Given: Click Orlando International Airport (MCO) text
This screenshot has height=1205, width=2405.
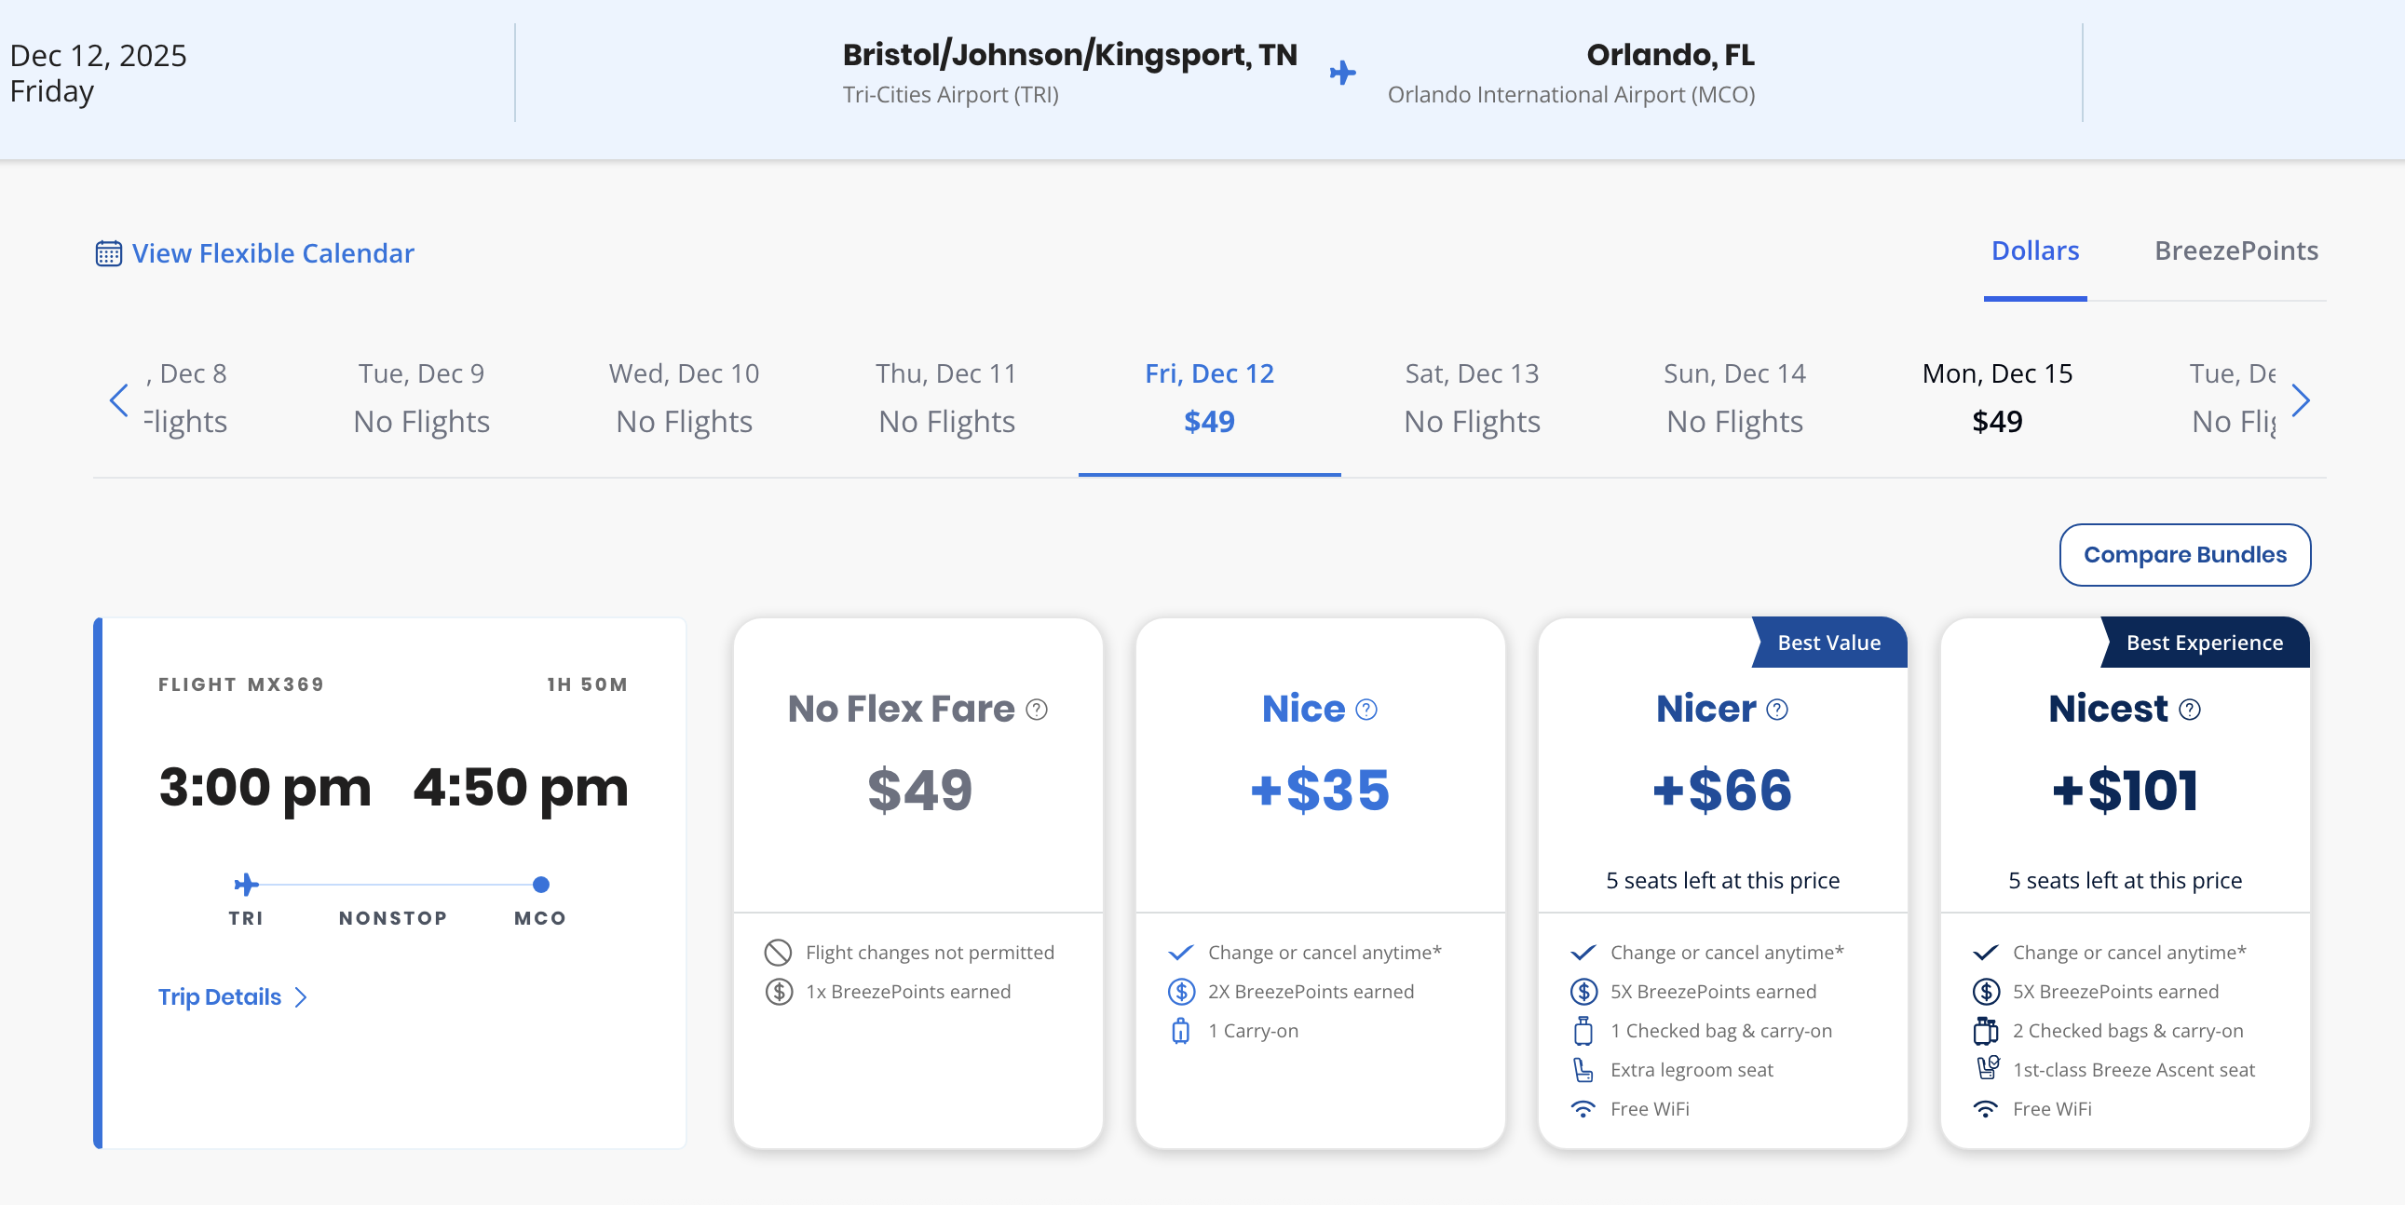Looking at the screenshot, I should 1571,94.
